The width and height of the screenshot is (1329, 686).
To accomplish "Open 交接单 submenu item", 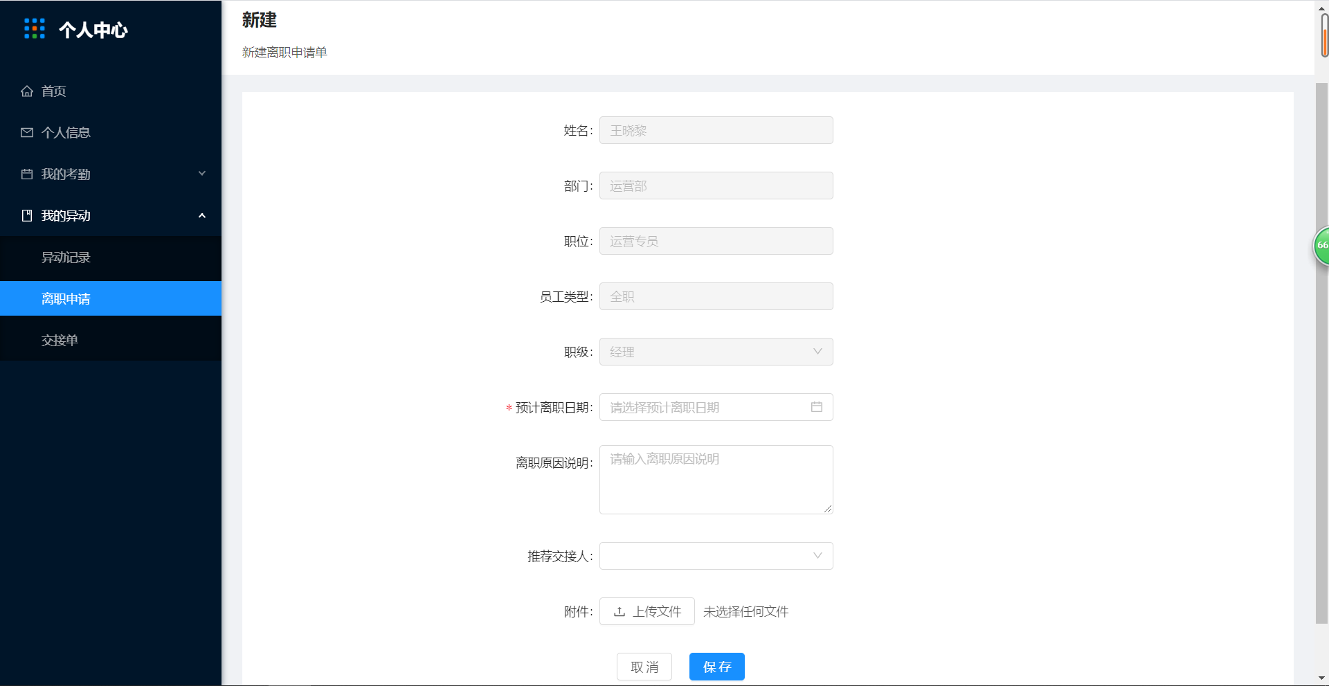I will (x=111, y=340).
